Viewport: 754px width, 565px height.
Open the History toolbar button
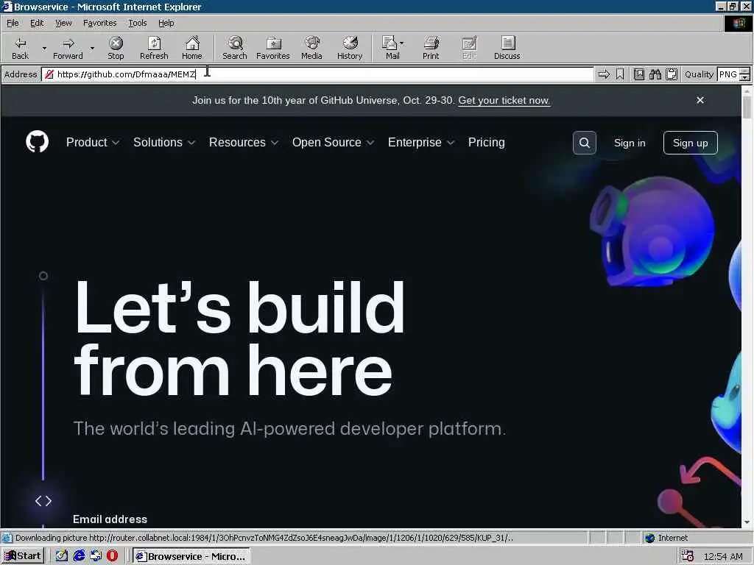[x=350, y=48]
